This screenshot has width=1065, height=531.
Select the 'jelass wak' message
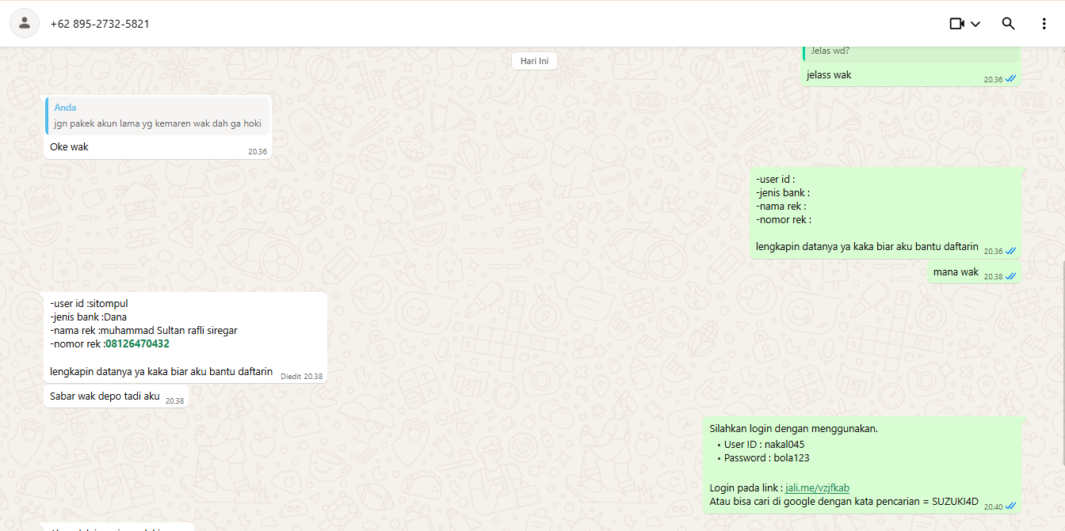coord(829,75)
